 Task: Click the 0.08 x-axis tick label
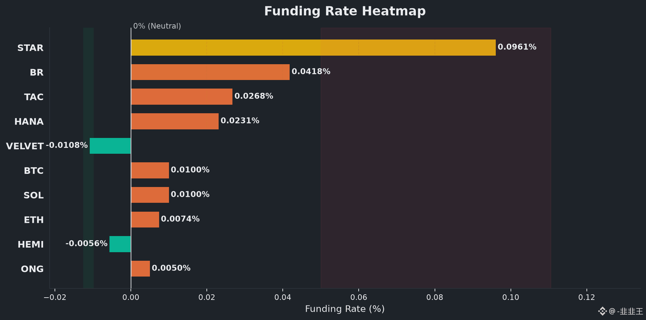point(435,298)
